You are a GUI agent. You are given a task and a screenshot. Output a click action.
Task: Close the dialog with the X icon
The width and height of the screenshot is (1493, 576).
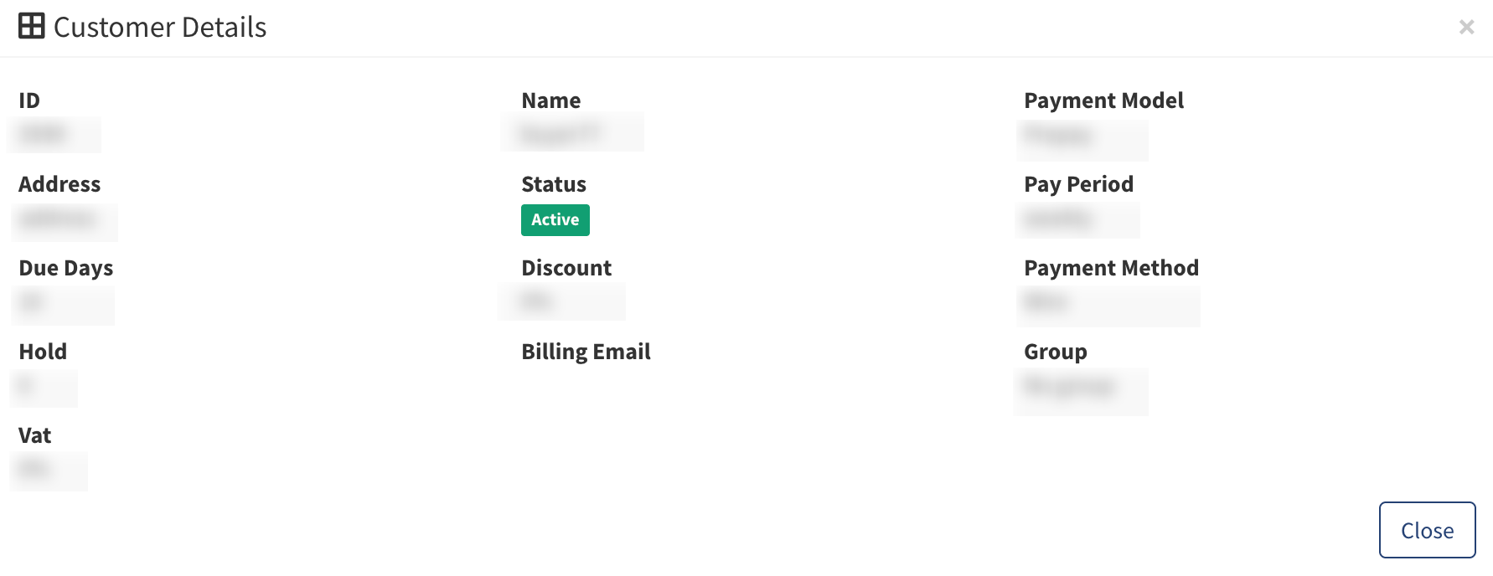pos(1466,27)
